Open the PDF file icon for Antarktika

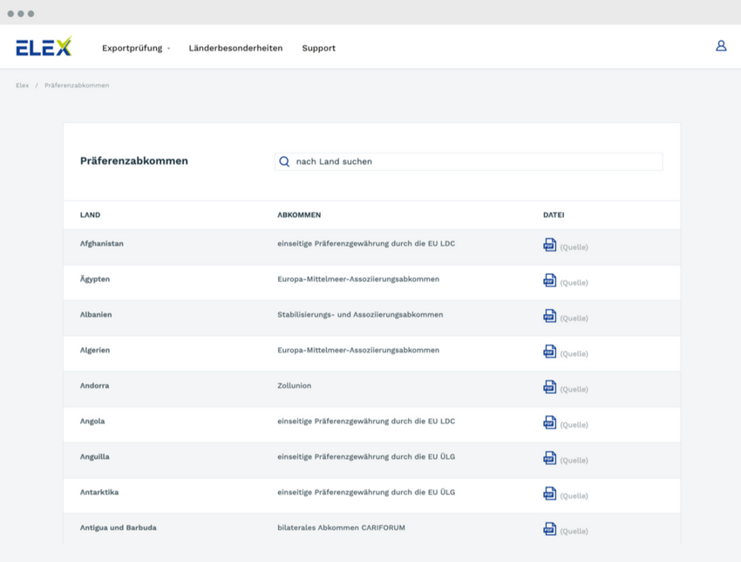(549, 494)
